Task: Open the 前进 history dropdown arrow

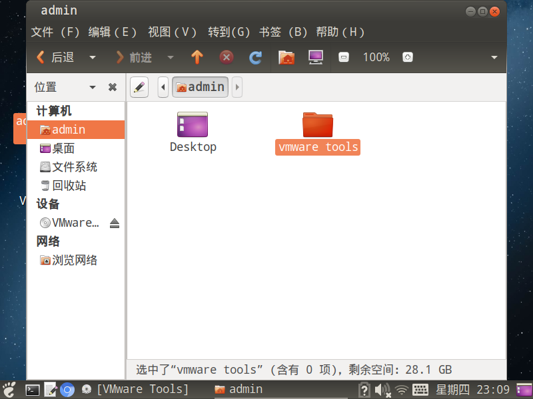Action: 171,58
